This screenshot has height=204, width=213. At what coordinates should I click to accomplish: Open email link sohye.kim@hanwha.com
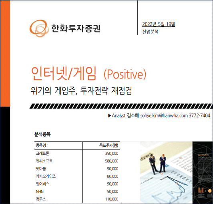coord(164,115)
